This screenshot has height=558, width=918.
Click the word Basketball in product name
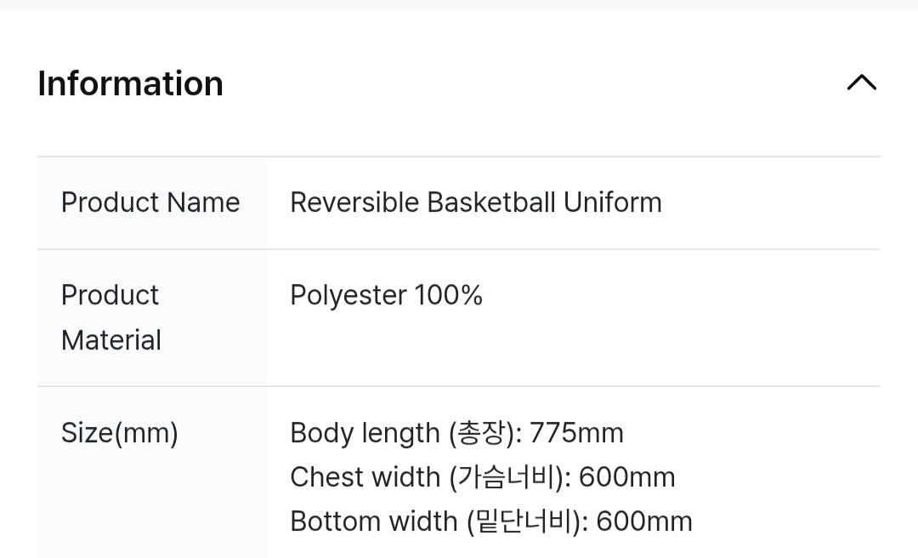[x=490, y=202]
